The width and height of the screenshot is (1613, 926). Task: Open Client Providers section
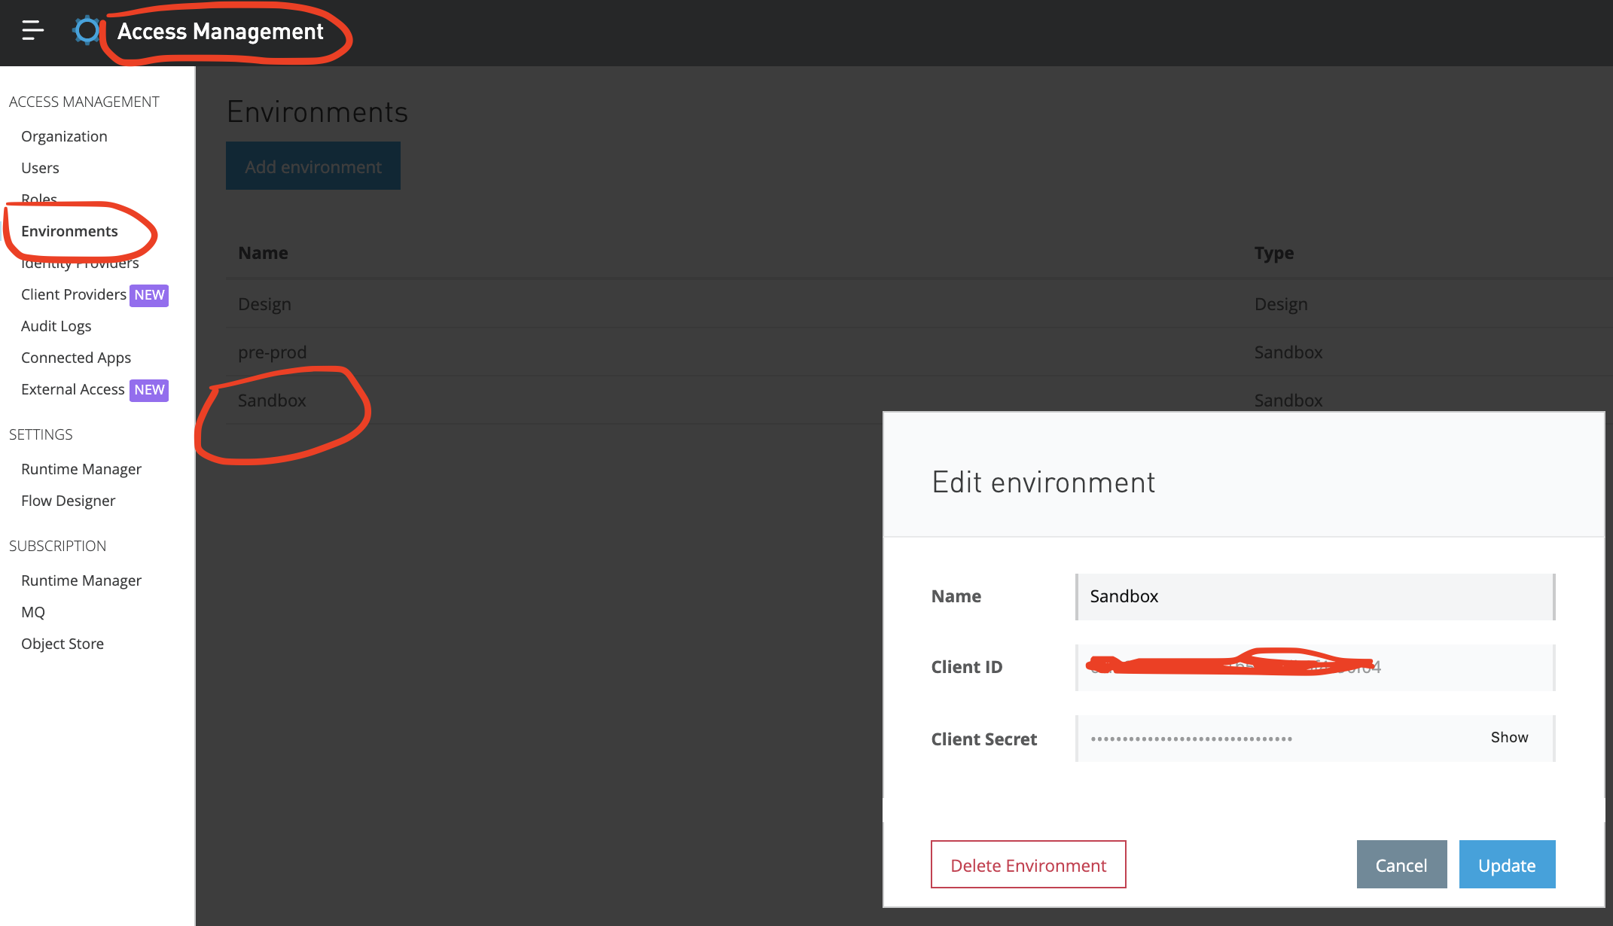[x=74, y=294]
